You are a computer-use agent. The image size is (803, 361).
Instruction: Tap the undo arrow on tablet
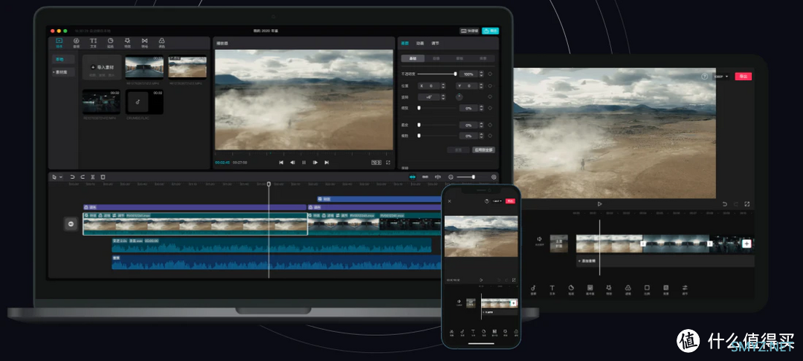pos(725,204)
